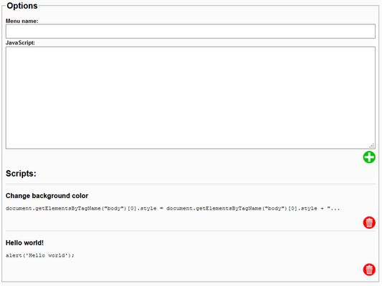
Task: Click the divider above Hello world! entry
Action: [x=191, y=231]
